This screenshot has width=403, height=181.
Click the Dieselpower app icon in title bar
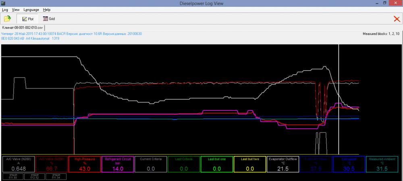click(4, 3)
